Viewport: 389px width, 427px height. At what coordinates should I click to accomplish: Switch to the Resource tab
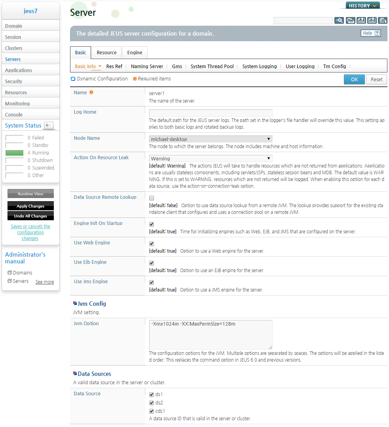106,53
